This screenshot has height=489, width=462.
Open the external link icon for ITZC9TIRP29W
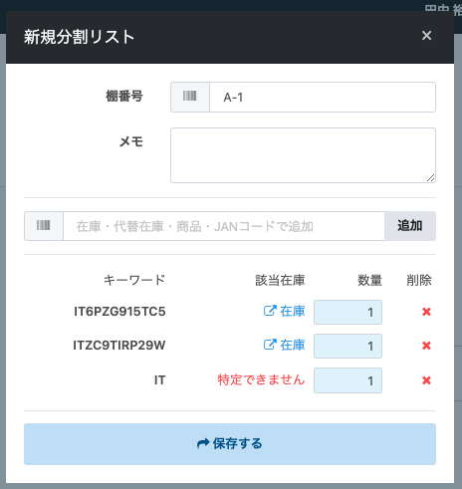270,345
